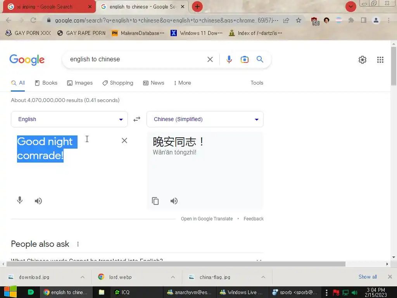Start voice input for translation source
This screenshot has width=397, height=298.
(20, 201)
